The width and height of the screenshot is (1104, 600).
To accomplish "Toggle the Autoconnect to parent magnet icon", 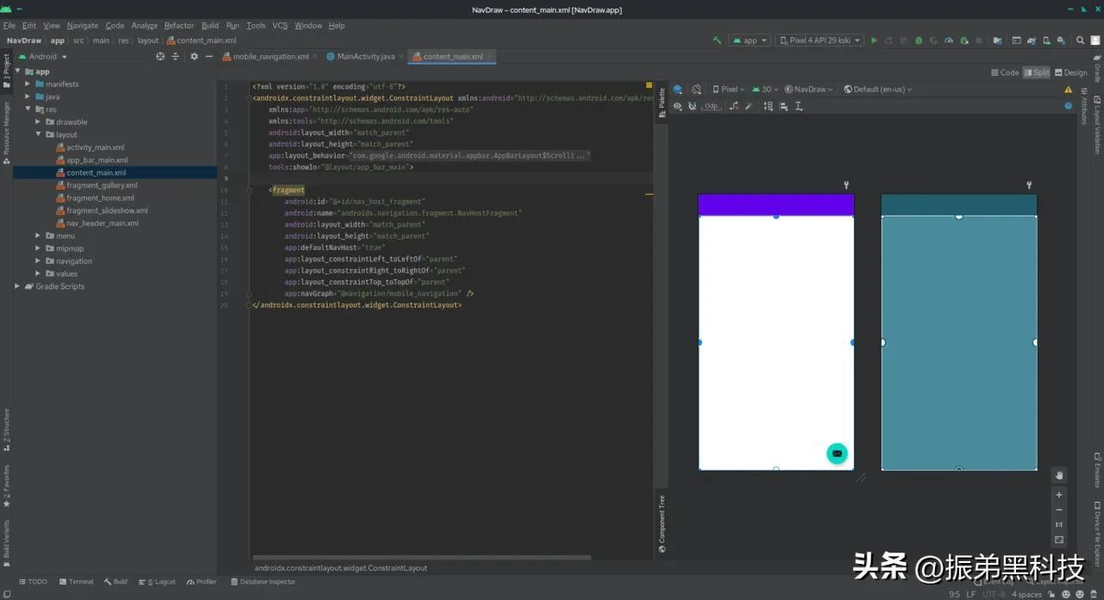I will [x=692, y=106].
